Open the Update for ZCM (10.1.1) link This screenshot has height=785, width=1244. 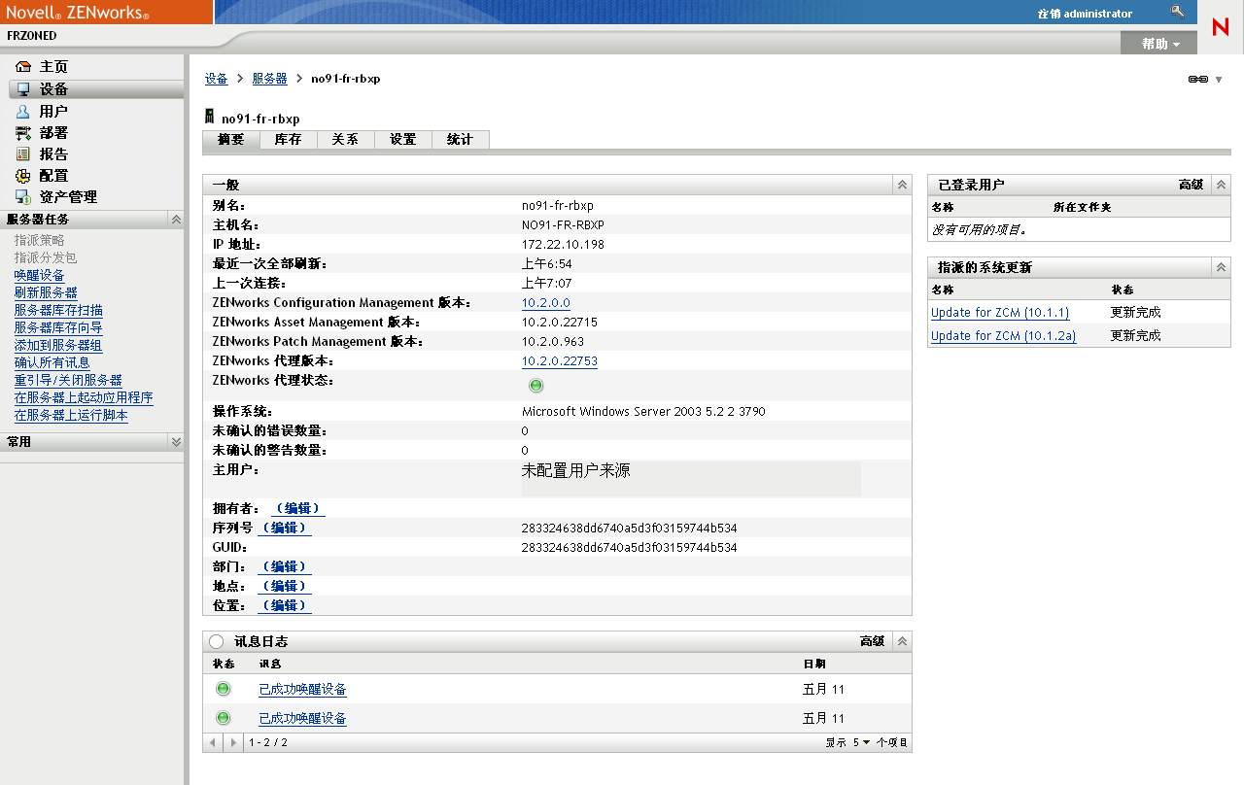[x=1000, y=313]
